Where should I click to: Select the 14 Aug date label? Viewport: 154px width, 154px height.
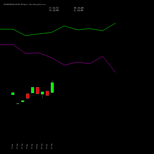point(22,146)
